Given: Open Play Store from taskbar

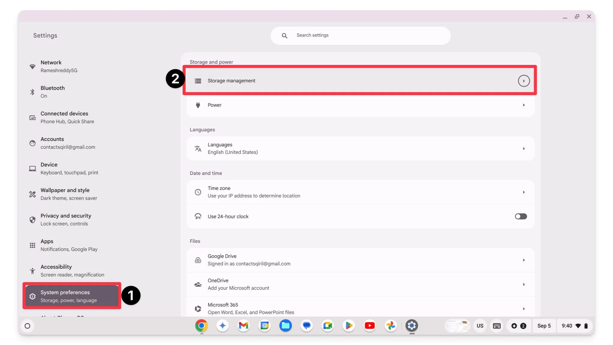Looking at the screenshot, I should [349, 326].
